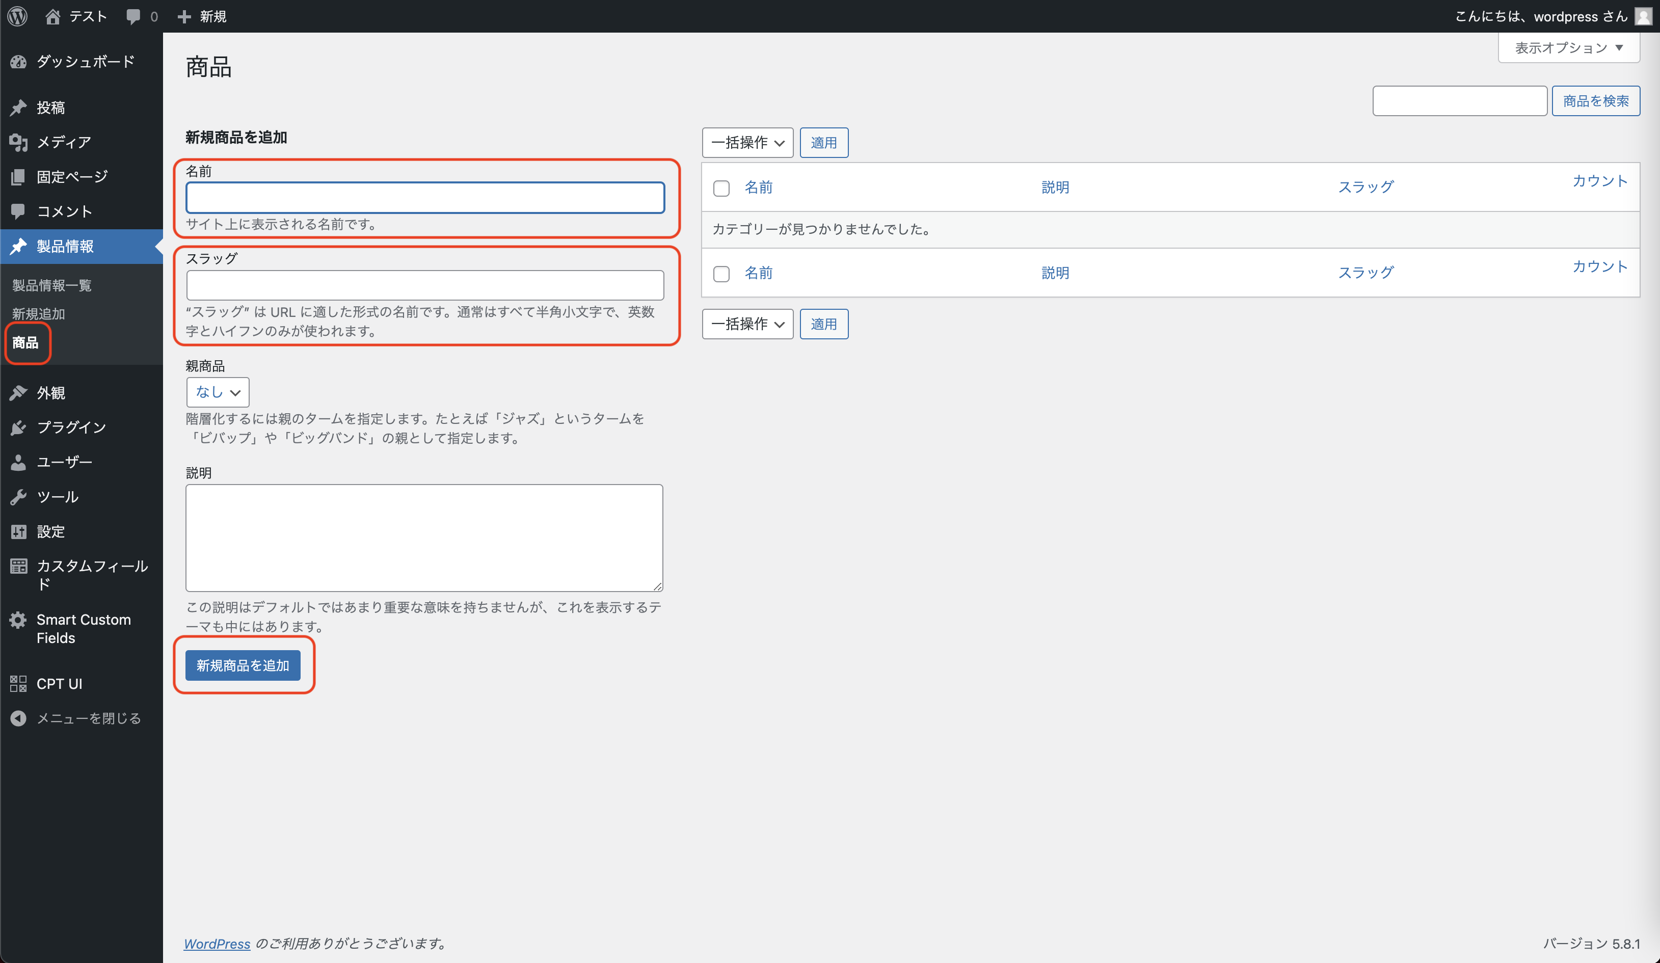This screenshot has height=963, width=1660.
Task: Click the カスタムフィールド grid icon
Action: point(18,567)
